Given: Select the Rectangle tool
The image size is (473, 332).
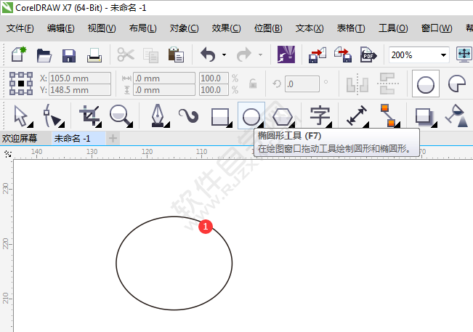Looking at the screenshot, I should coord(221,117).
